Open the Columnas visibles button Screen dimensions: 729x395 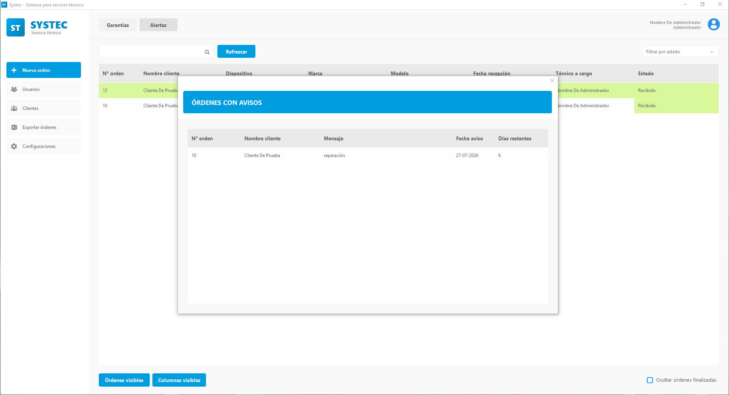coord(179,380)
